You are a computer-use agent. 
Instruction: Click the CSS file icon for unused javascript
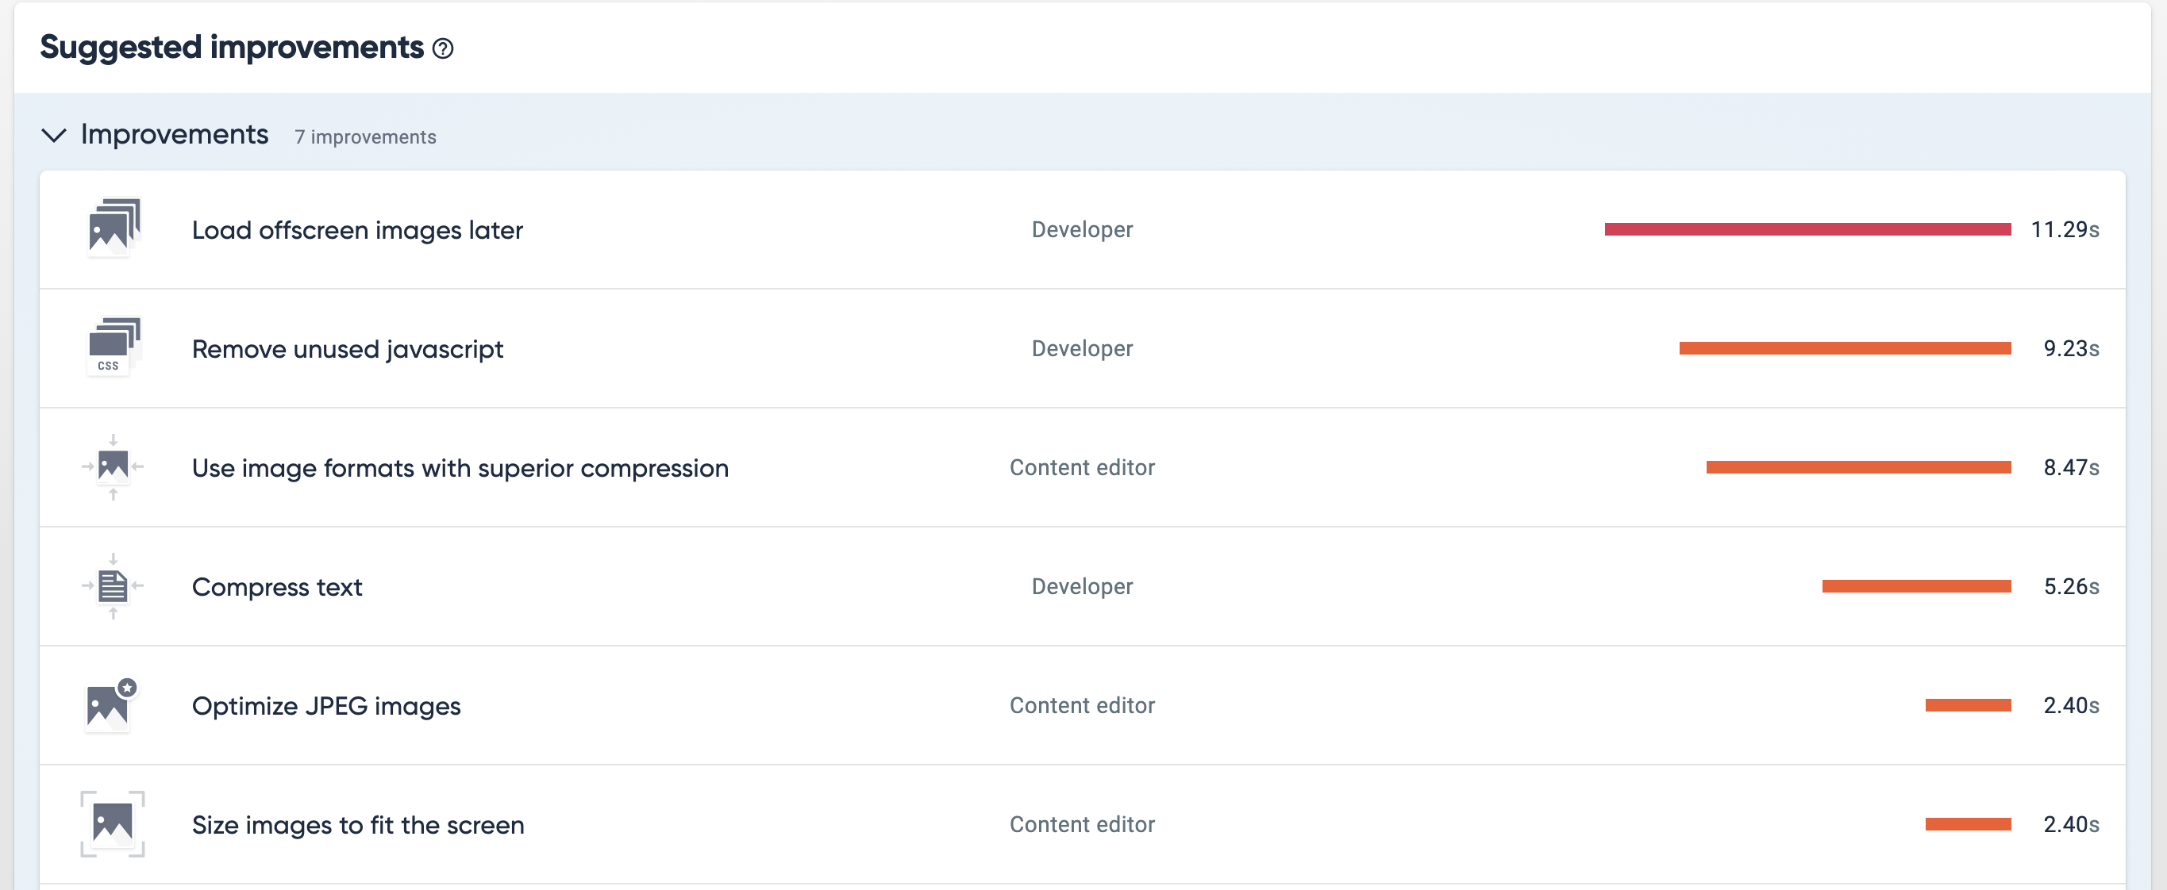pyautogui.click(x=114, y=347)
